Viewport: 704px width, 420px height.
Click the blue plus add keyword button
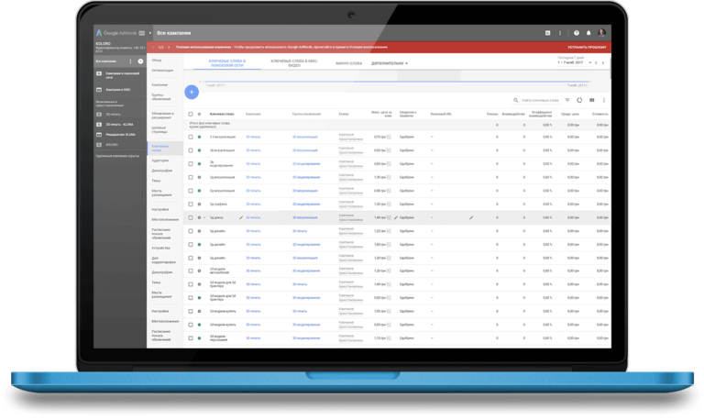click(191, 93)
